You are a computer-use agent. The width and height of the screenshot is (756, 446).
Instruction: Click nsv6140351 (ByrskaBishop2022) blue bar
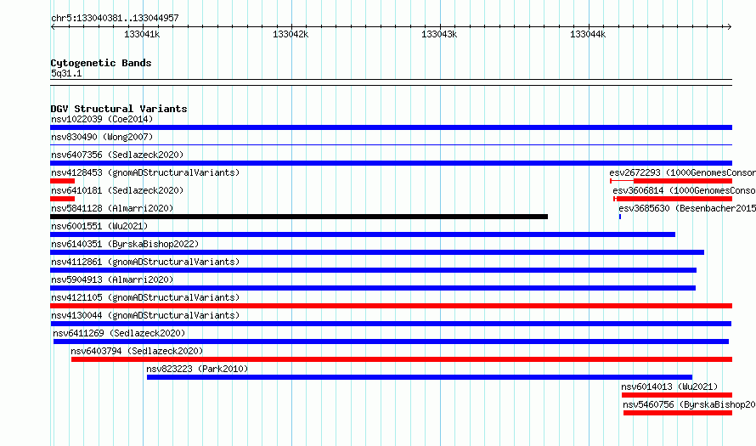click(377, 252)
